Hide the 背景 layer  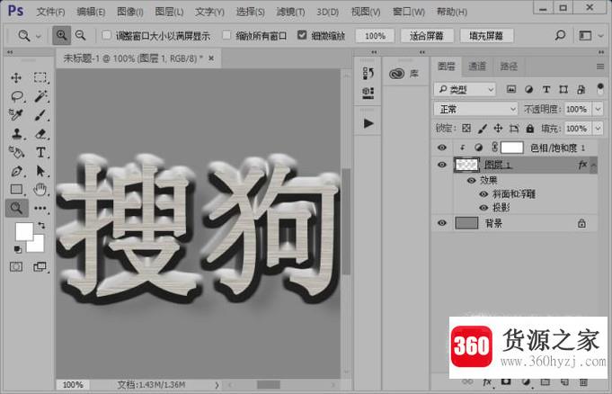[x=442, y=223]
